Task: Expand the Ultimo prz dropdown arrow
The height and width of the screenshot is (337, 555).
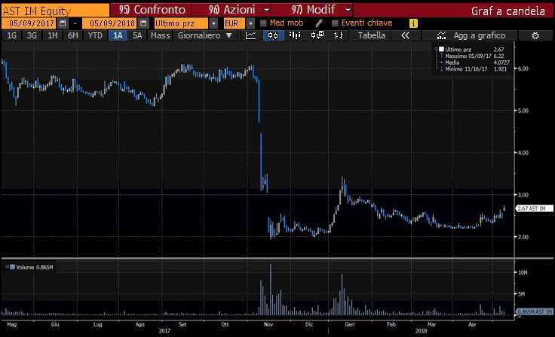Action: coord(213,23)
